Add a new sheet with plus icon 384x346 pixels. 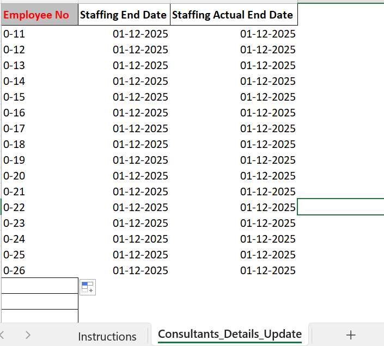[351, 335]
